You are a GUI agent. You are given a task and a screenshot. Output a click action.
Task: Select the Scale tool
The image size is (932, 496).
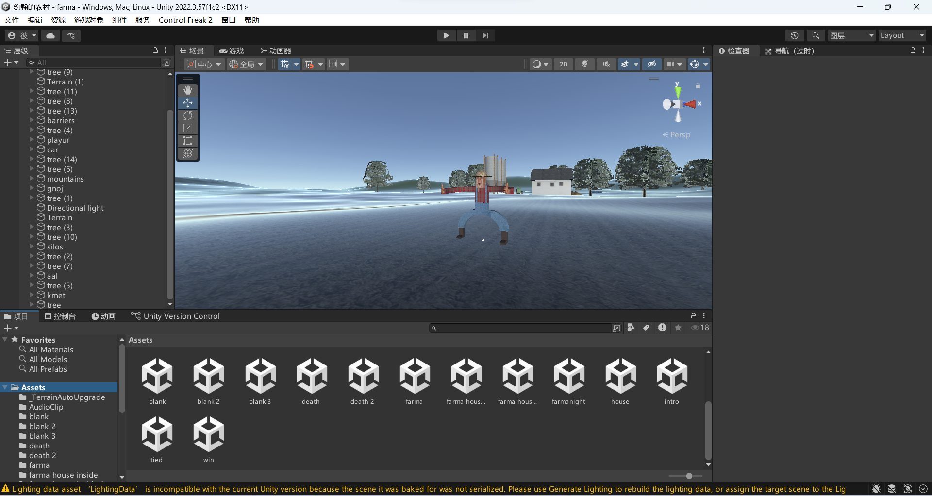click(188, 128)
